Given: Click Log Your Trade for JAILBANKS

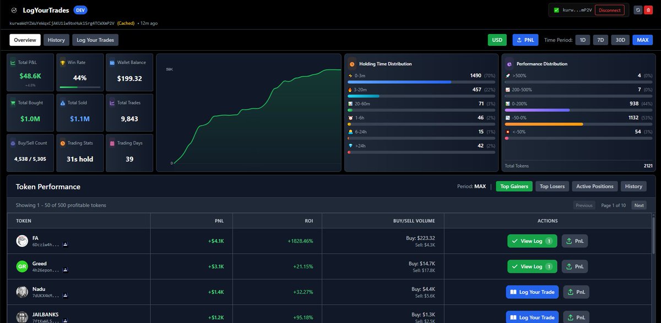Looking at the screenshot, I should [532, 317].
